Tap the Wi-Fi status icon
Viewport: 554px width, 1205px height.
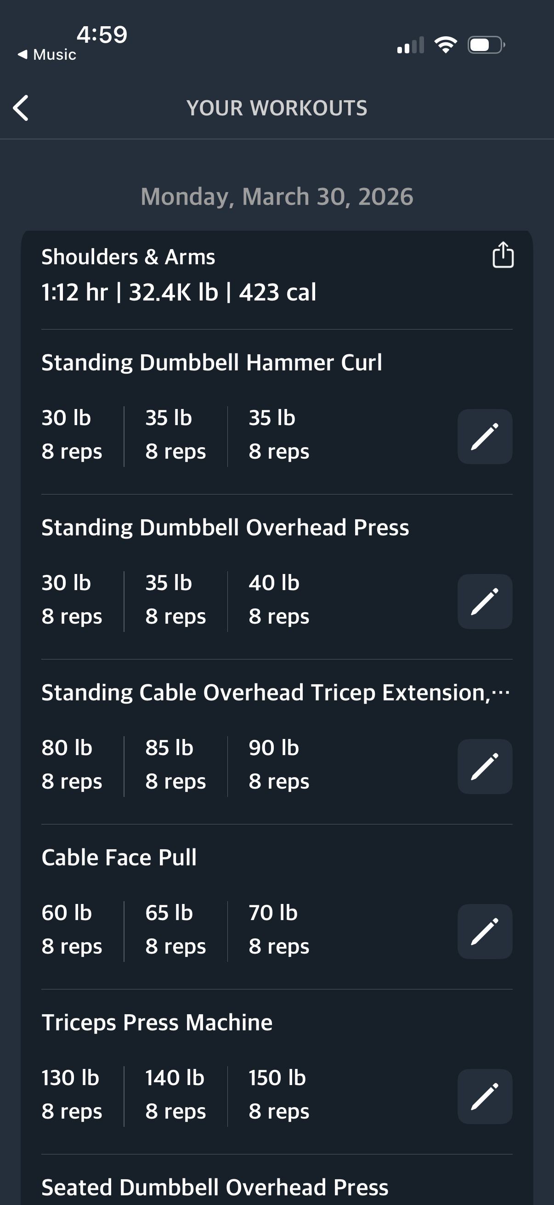pyautogui.click(x=446, y=45)
